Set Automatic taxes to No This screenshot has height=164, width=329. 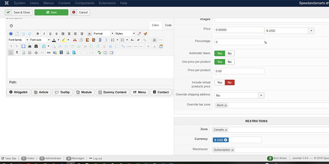click(229, 54)
